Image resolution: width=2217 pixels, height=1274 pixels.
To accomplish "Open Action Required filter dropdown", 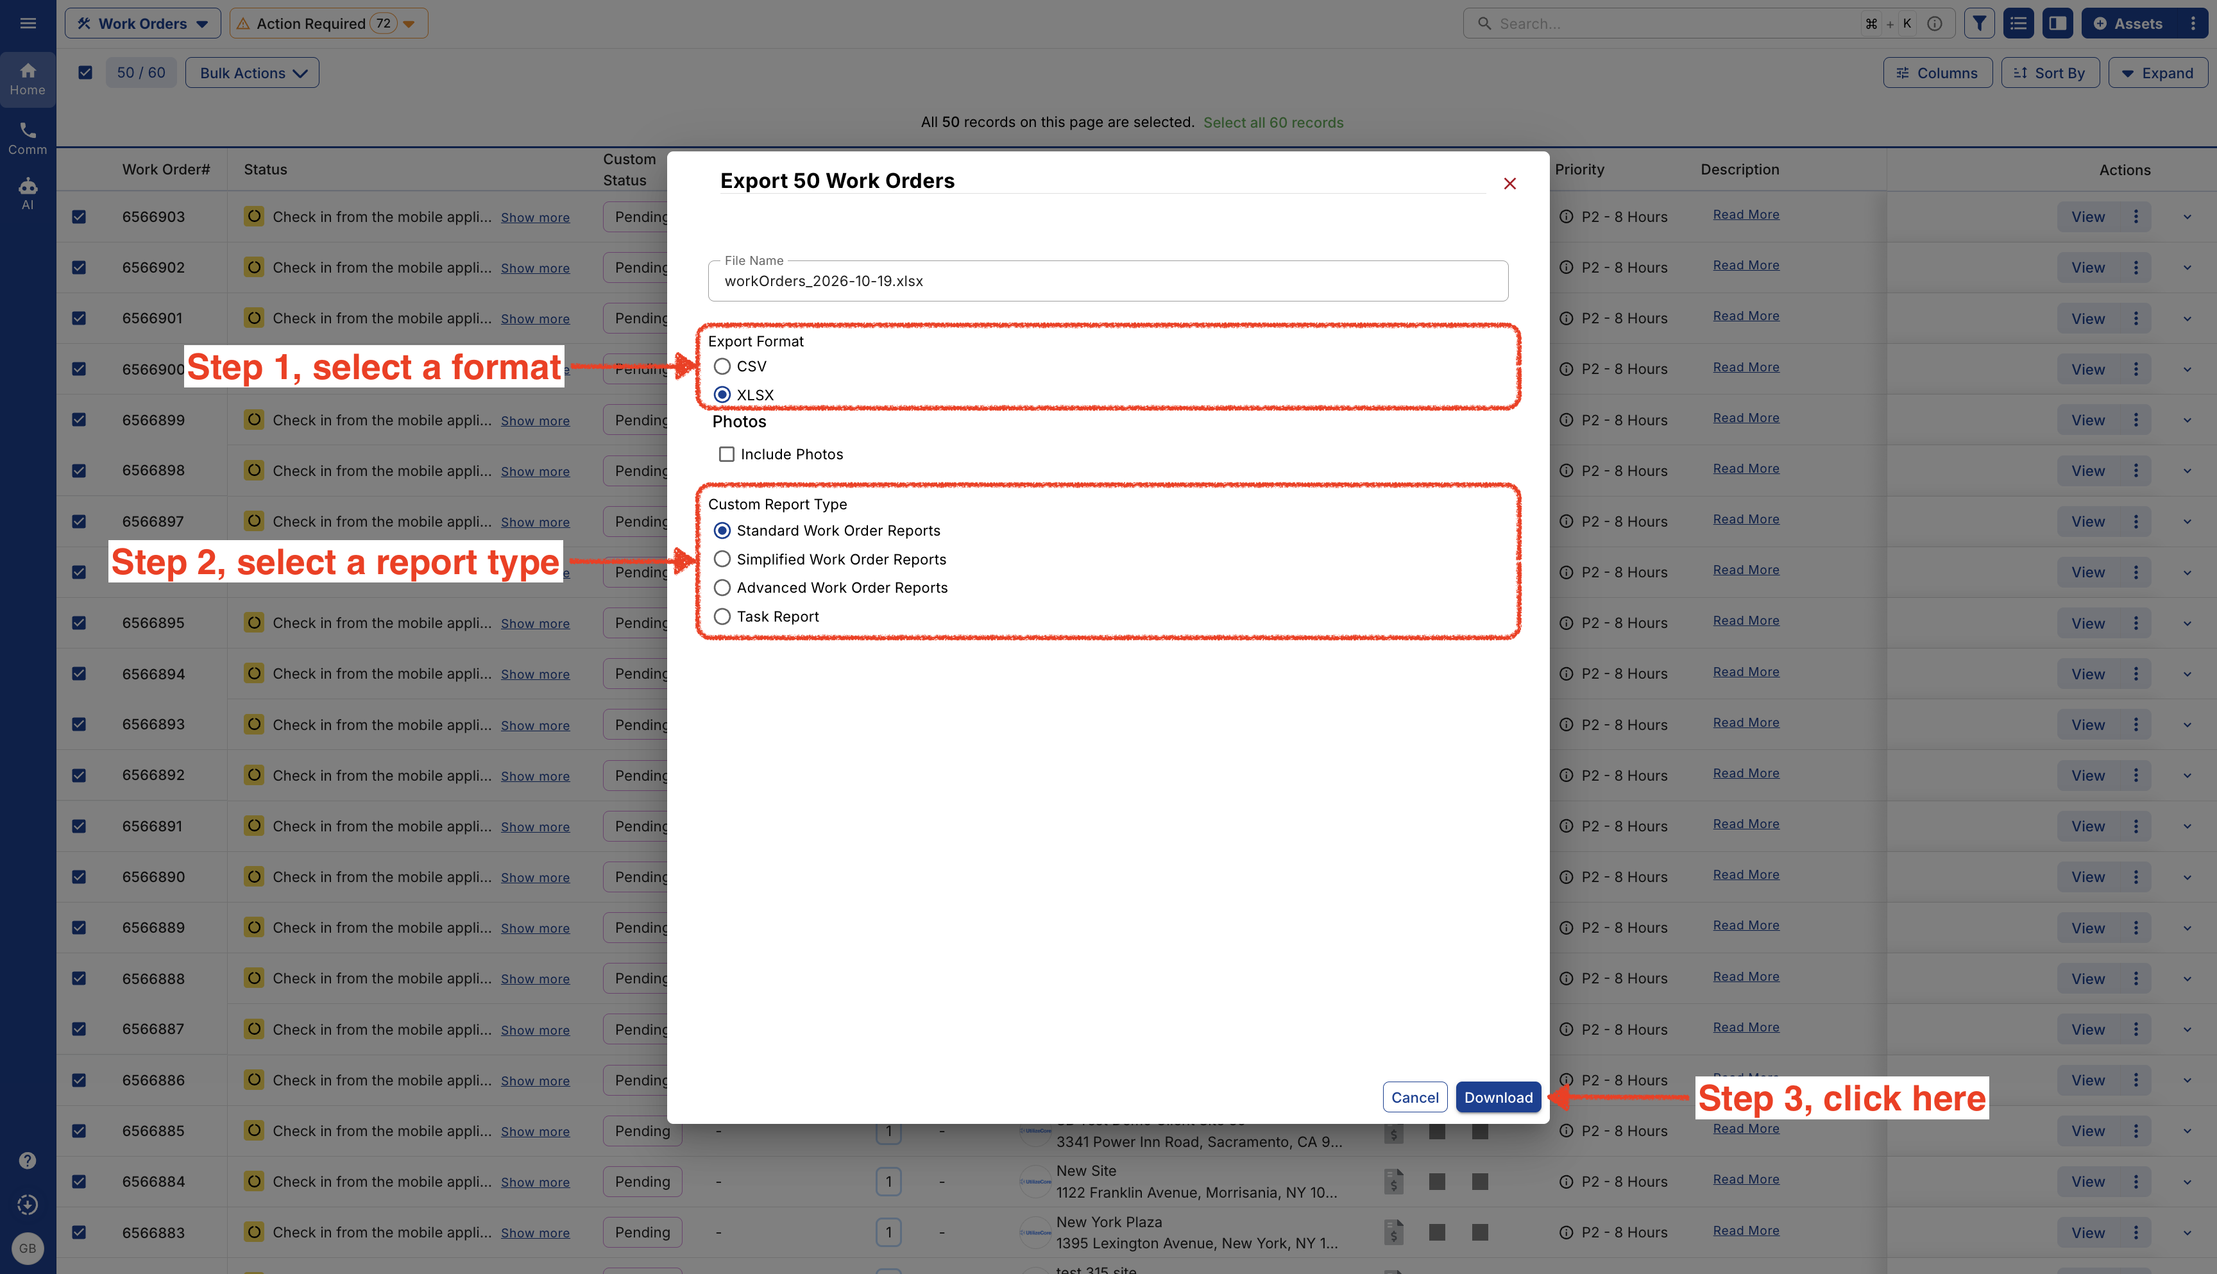I will click(329, 24).
